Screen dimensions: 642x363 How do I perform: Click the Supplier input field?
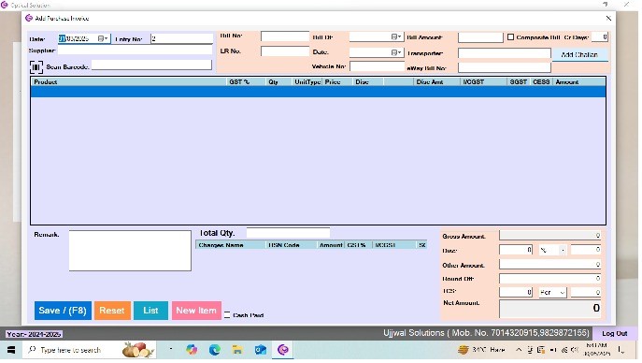pos(135,51)
